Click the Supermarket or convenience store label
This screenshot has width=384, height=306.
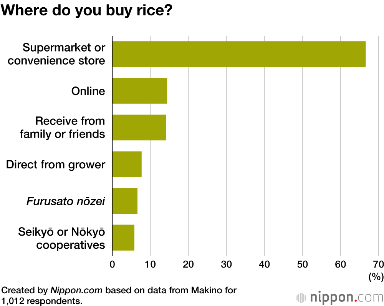[x=64, y=54]
